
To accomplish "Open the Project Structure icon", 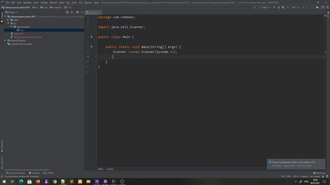I will [317, 7].
